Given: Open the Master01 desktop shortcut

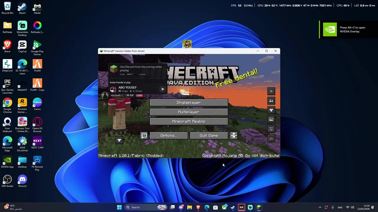Looking at the screenshot, I should click(x=22, y=85).
